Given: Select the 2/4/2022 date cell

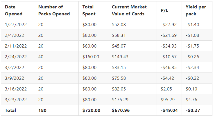Looking at the screenshot, I should click(15, 35).
